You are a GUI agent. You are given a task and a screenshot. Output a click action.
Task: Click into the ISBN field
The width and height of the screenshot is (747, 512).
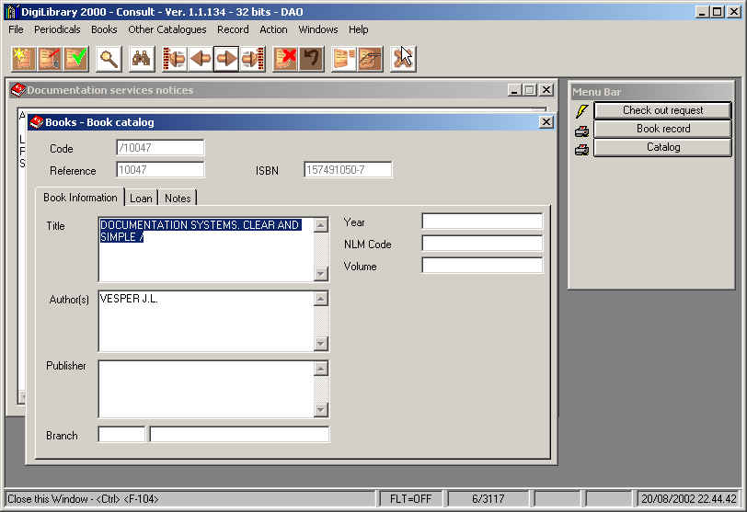click(348, 169)
